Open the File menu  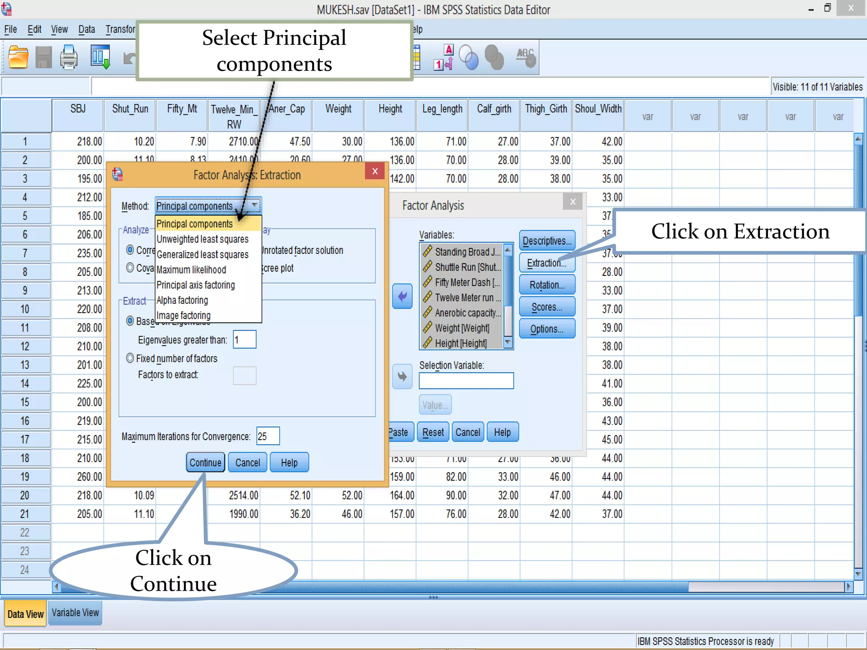tap(11, 29)
